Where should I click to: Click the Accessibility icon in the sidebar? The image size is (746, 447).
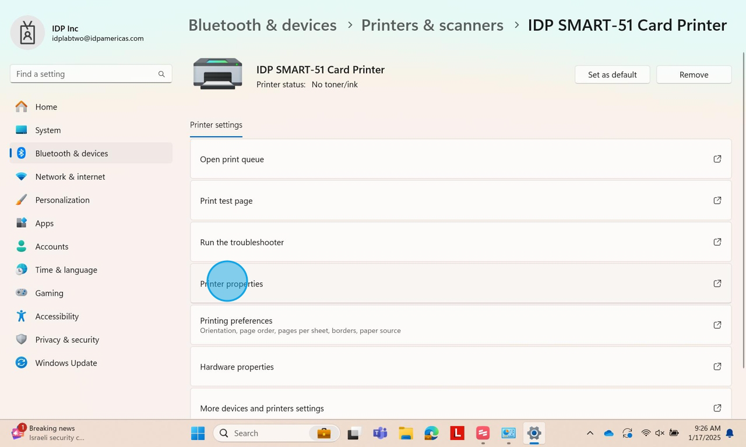(x=21, y=316)
